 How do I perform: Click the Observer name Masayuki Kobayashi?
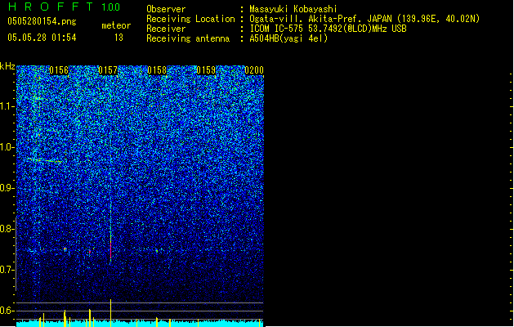293,9
